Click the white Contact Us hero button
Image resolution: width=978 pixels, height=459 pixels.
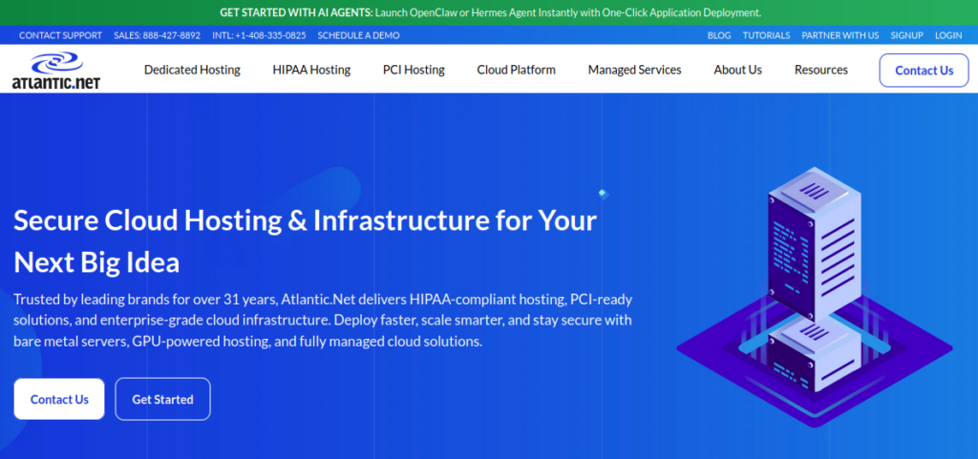click(x=59, y=399)
